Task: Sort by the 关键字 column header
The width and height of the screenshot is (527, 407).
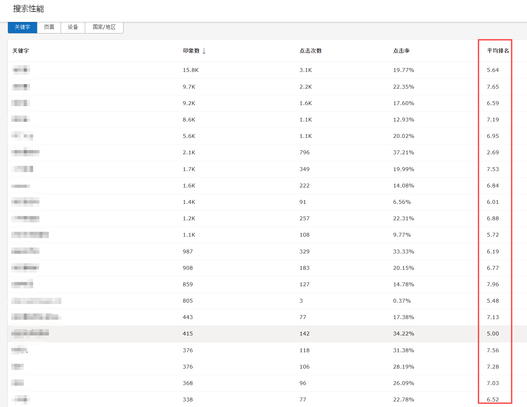Action: pyautogui.click(x=21, y=51)
